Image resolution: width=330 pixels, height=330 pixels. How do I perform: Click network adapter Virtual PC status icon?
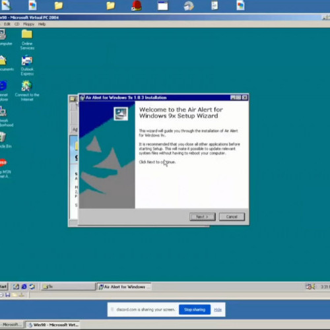pyautogui.click(x=22, y=295)
